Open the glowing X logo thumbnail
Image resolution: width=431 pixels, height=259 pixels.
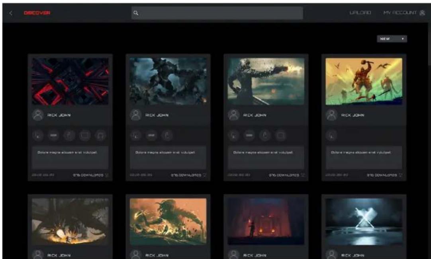[x=364, y=222]
